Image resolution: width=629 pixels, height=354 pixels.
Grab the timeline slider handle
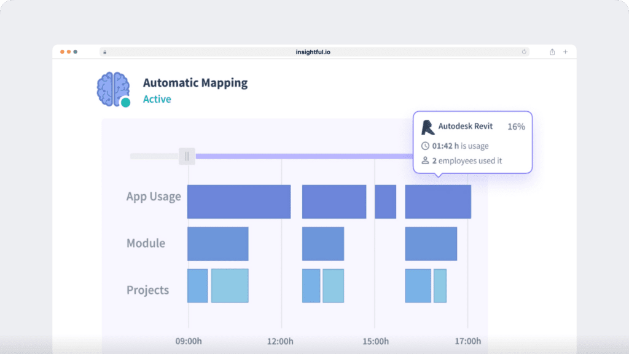coord(187,156)
